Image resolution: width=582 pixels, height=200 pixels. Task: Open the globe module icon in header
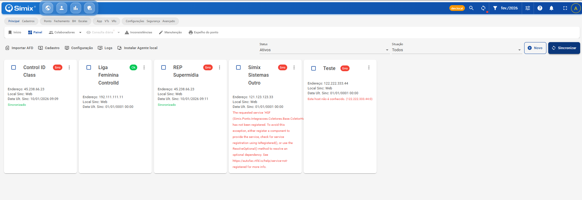tap(48, 8)
